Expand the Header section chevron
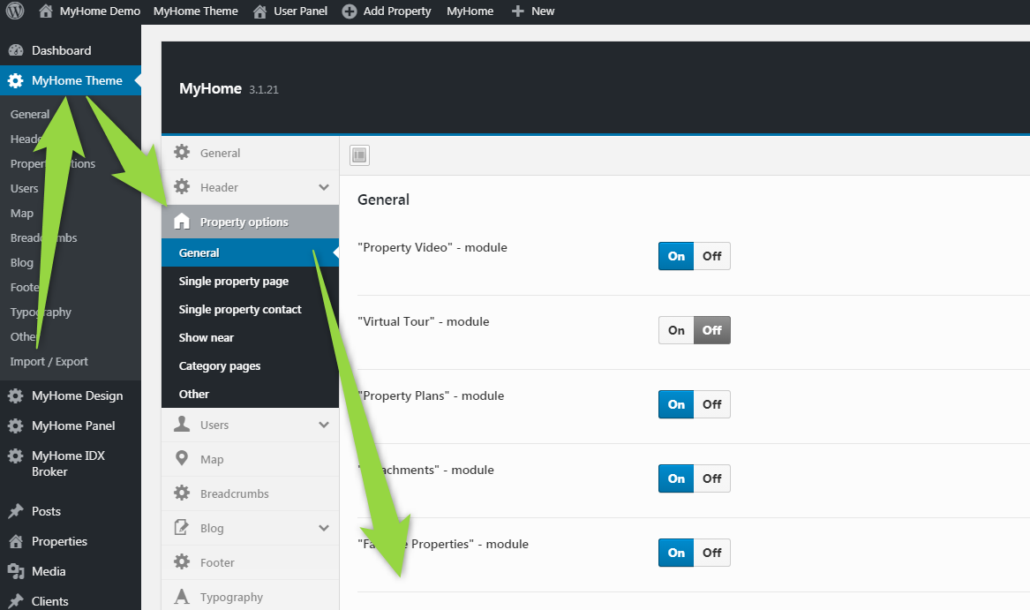 [324, 187]
